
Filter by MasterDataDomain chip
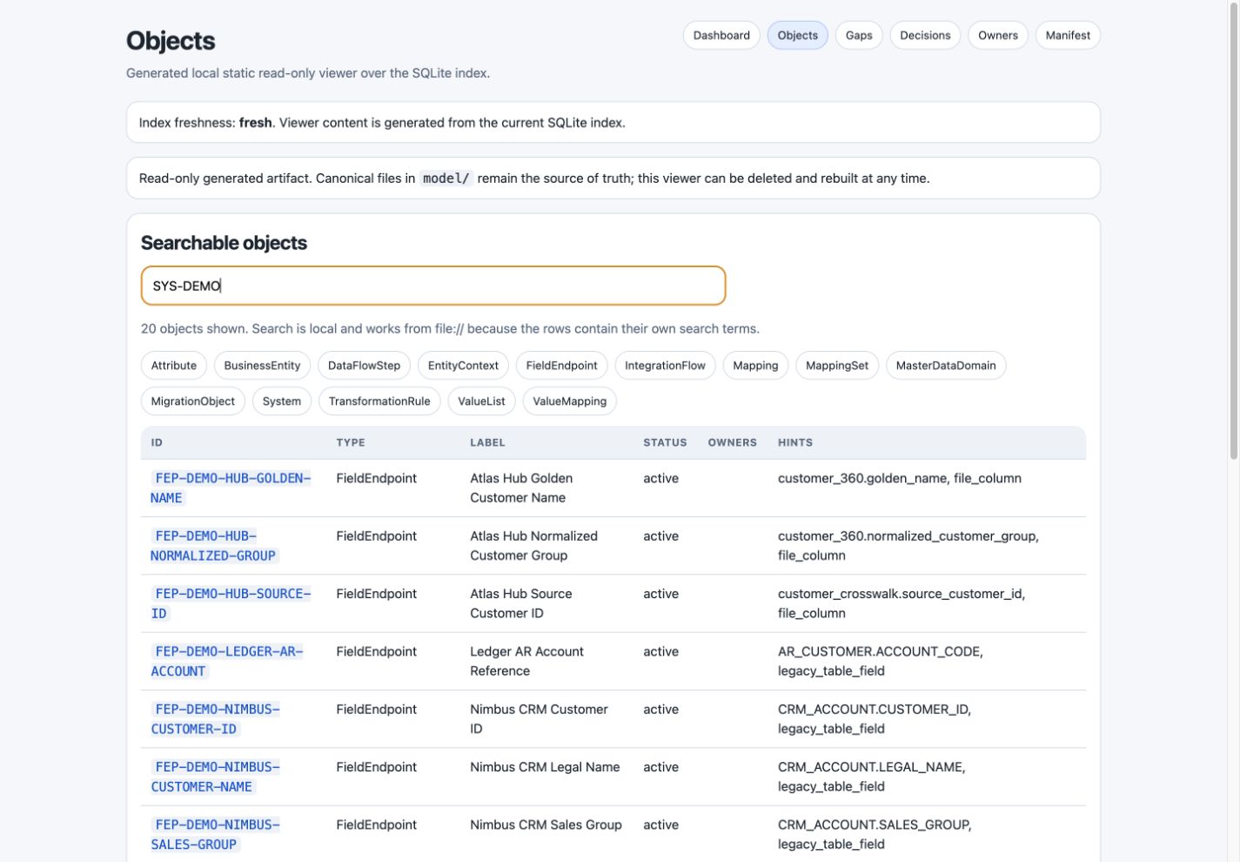[x=946, y=366]
